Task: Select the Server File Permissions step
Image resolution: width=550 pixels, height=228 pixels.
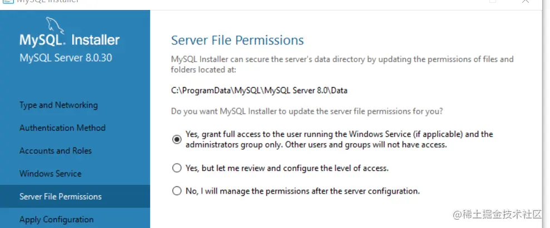Action: [x=61, y=196]
